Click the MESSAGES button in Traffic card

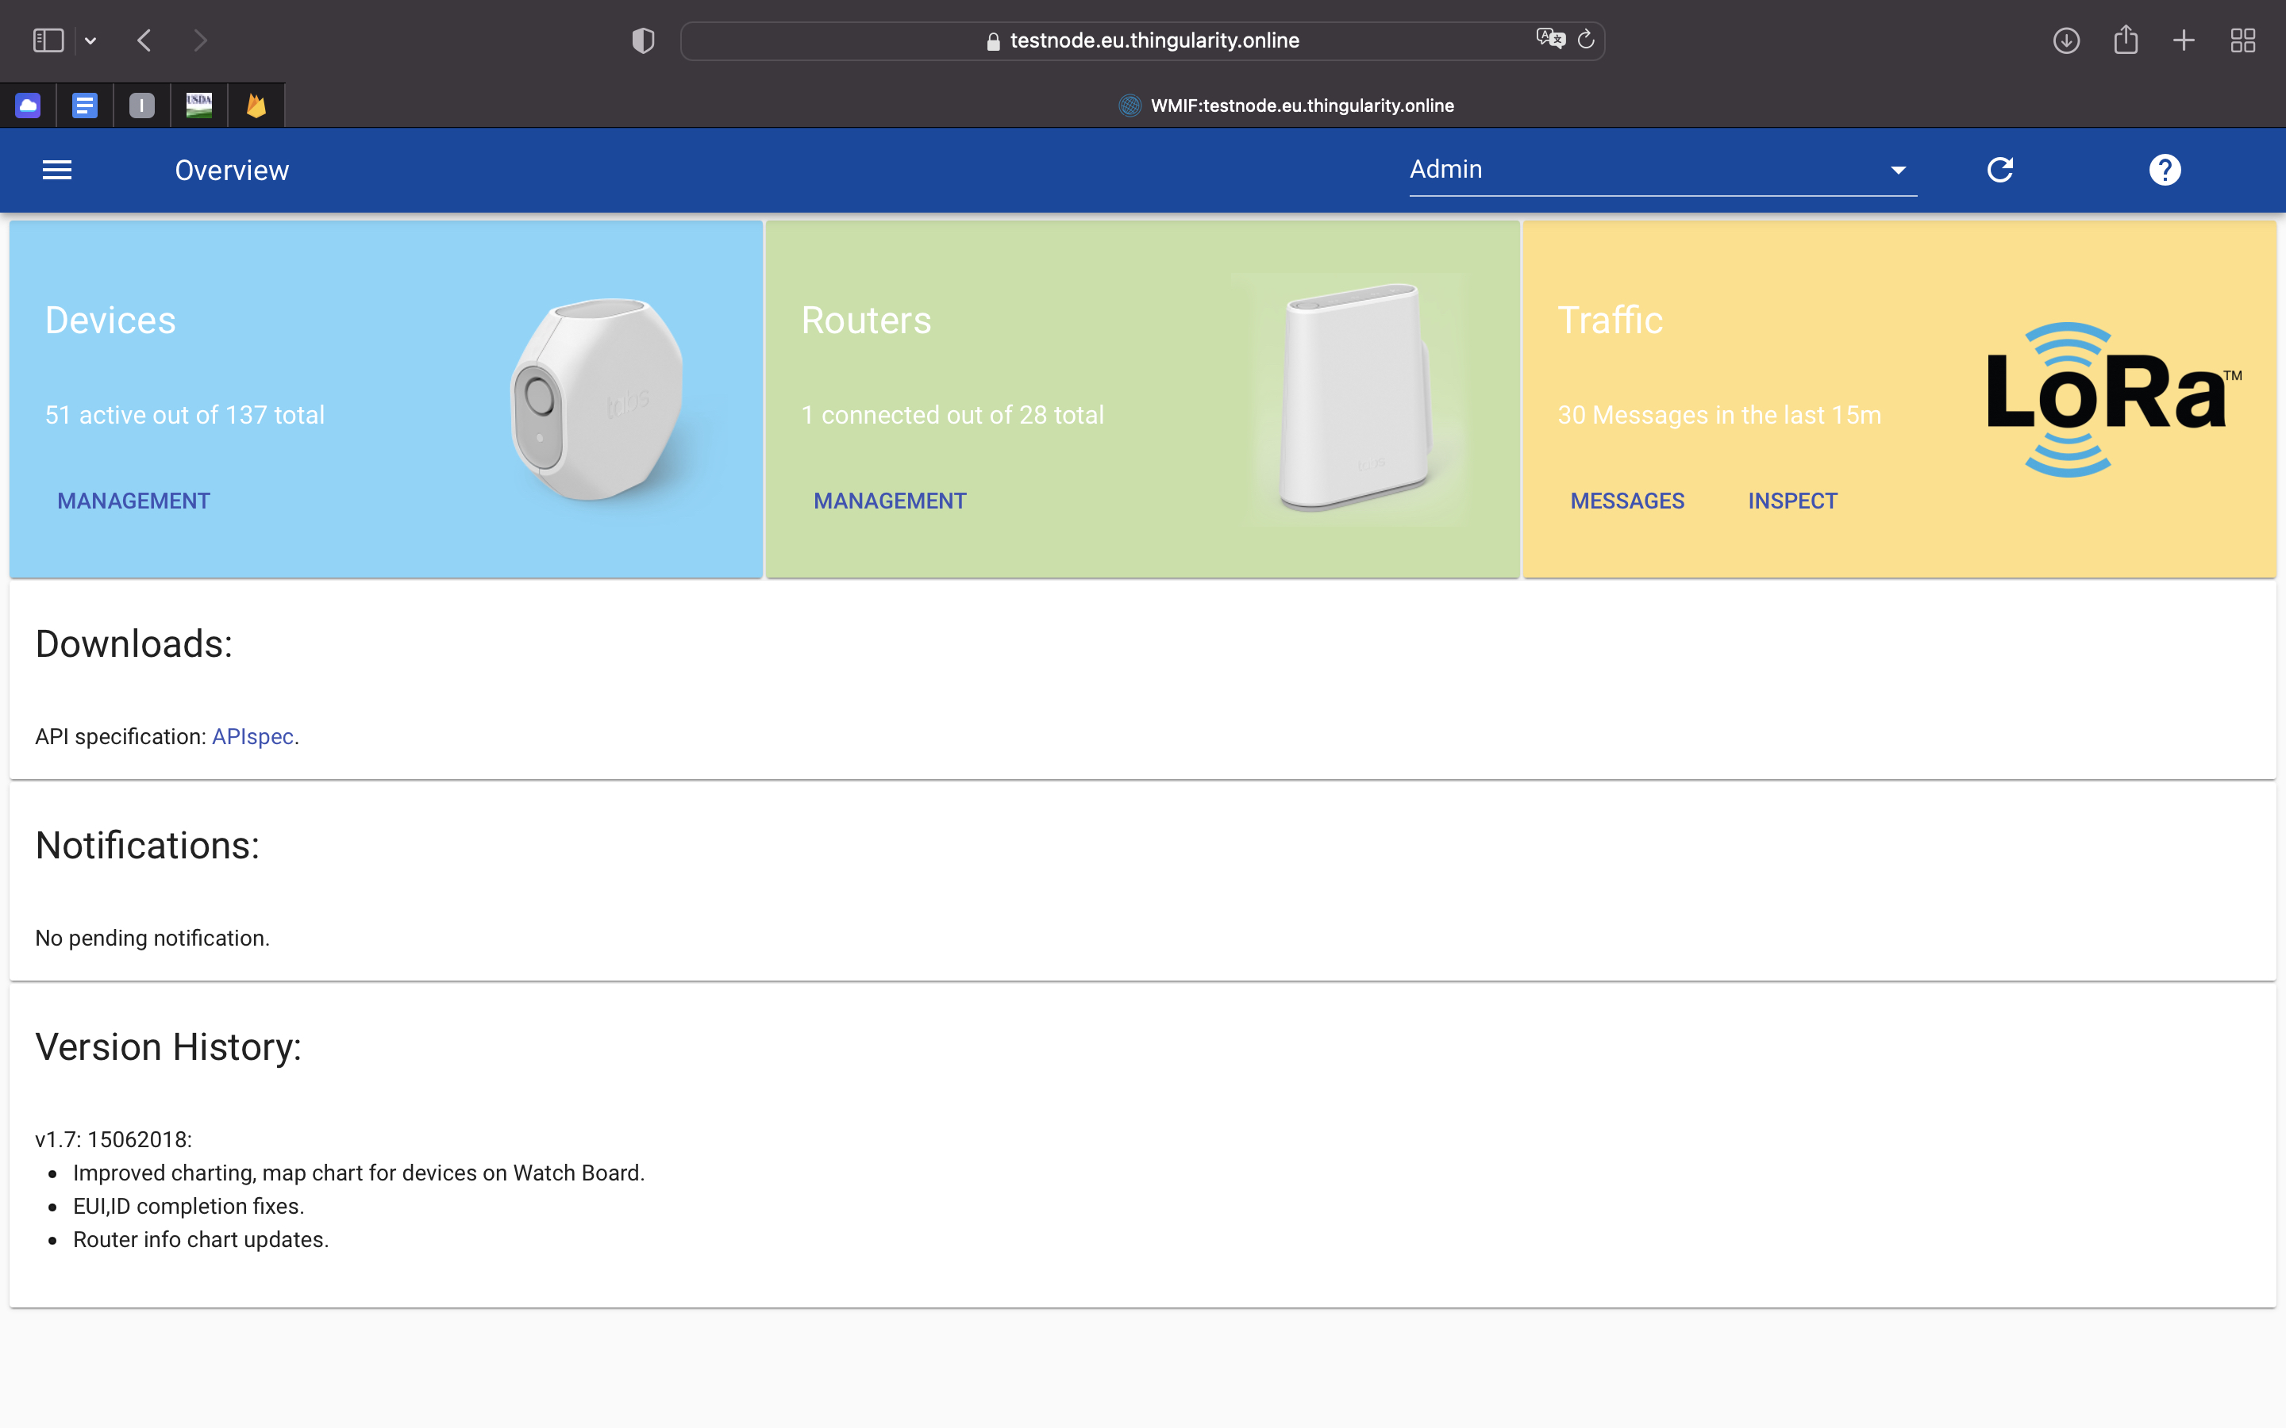pyautogui.click(x=1626, y=501)
